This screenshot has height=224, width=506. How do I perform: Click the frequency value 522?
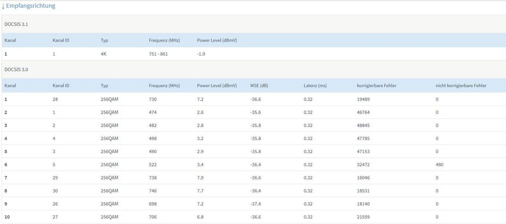tap(152, 164)
